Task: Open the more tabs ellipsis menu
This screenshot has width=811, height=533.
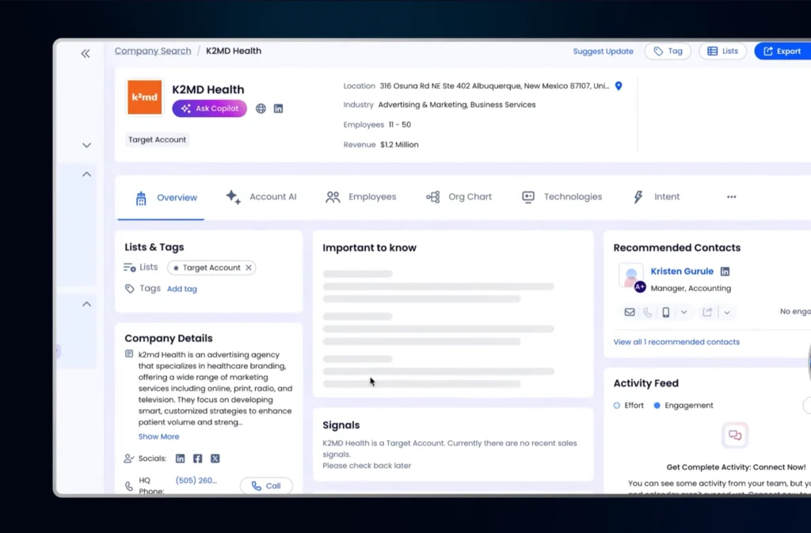Action: click(731, 197)
